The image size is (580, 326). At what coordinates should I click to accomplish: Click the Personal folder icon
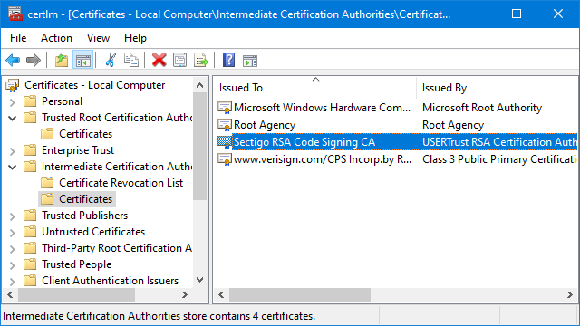(30, 101)
